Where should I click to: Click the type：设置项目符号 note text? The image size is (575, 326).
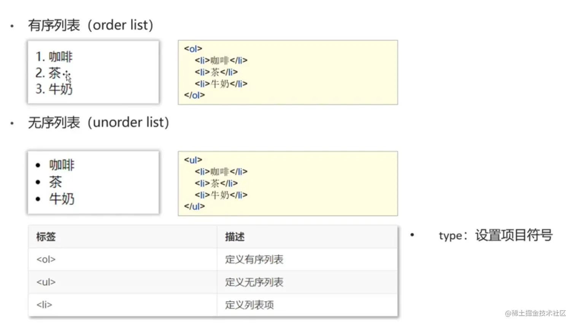pyautogui.click(x=495, y=236)
